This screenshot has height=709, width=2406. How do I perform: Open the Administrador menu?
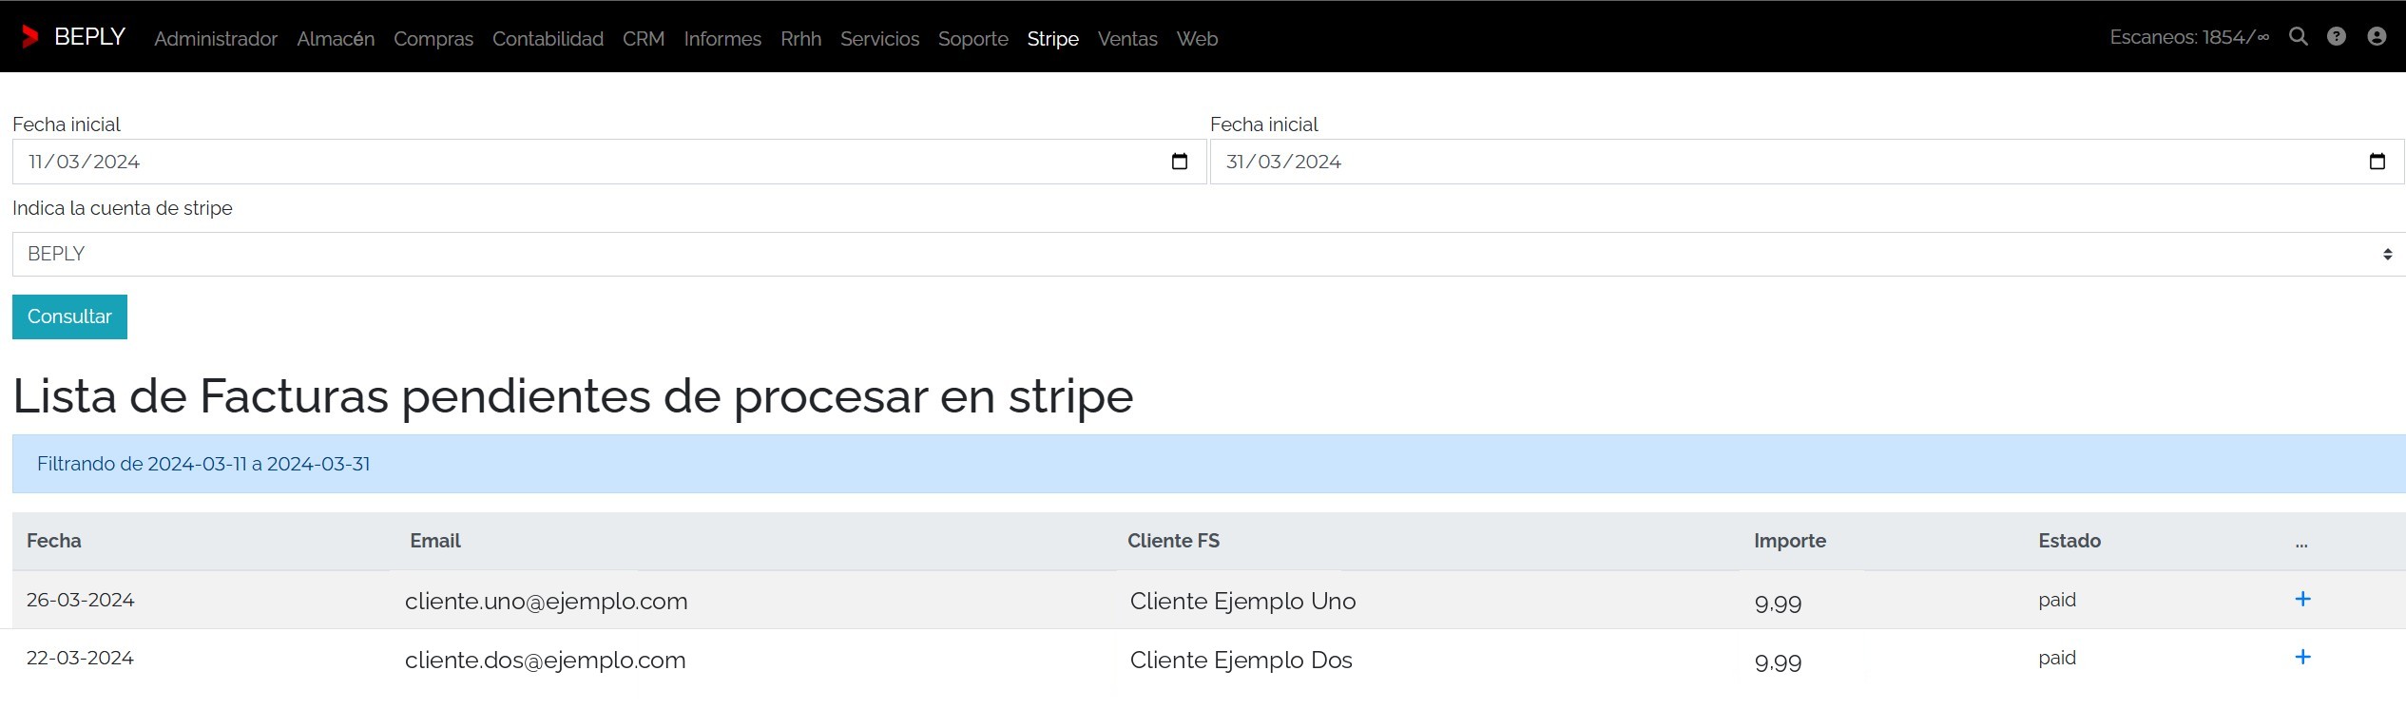tap(216, 39)
